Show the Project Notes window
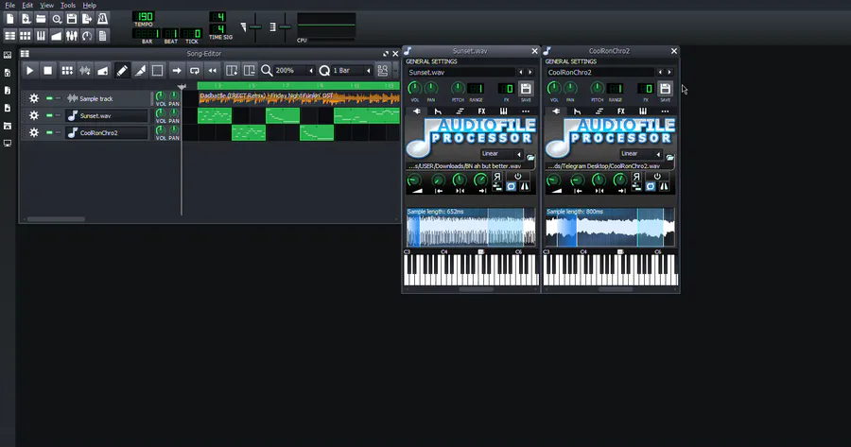The image size is (851, 447). coord(102,36)
